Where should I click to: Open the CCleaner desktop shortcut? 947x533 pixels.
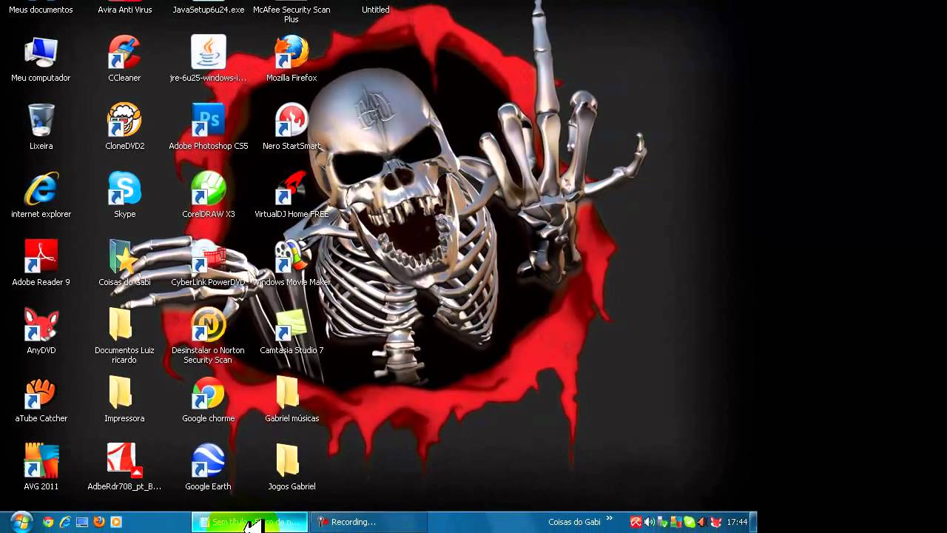pos(124,59)
